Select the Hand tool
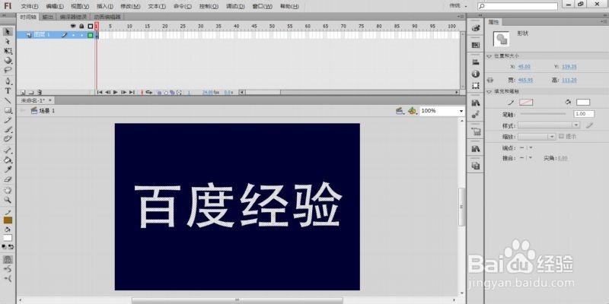Image resolution: width=609 pixels, height=304 pixels. coord(8,191)
